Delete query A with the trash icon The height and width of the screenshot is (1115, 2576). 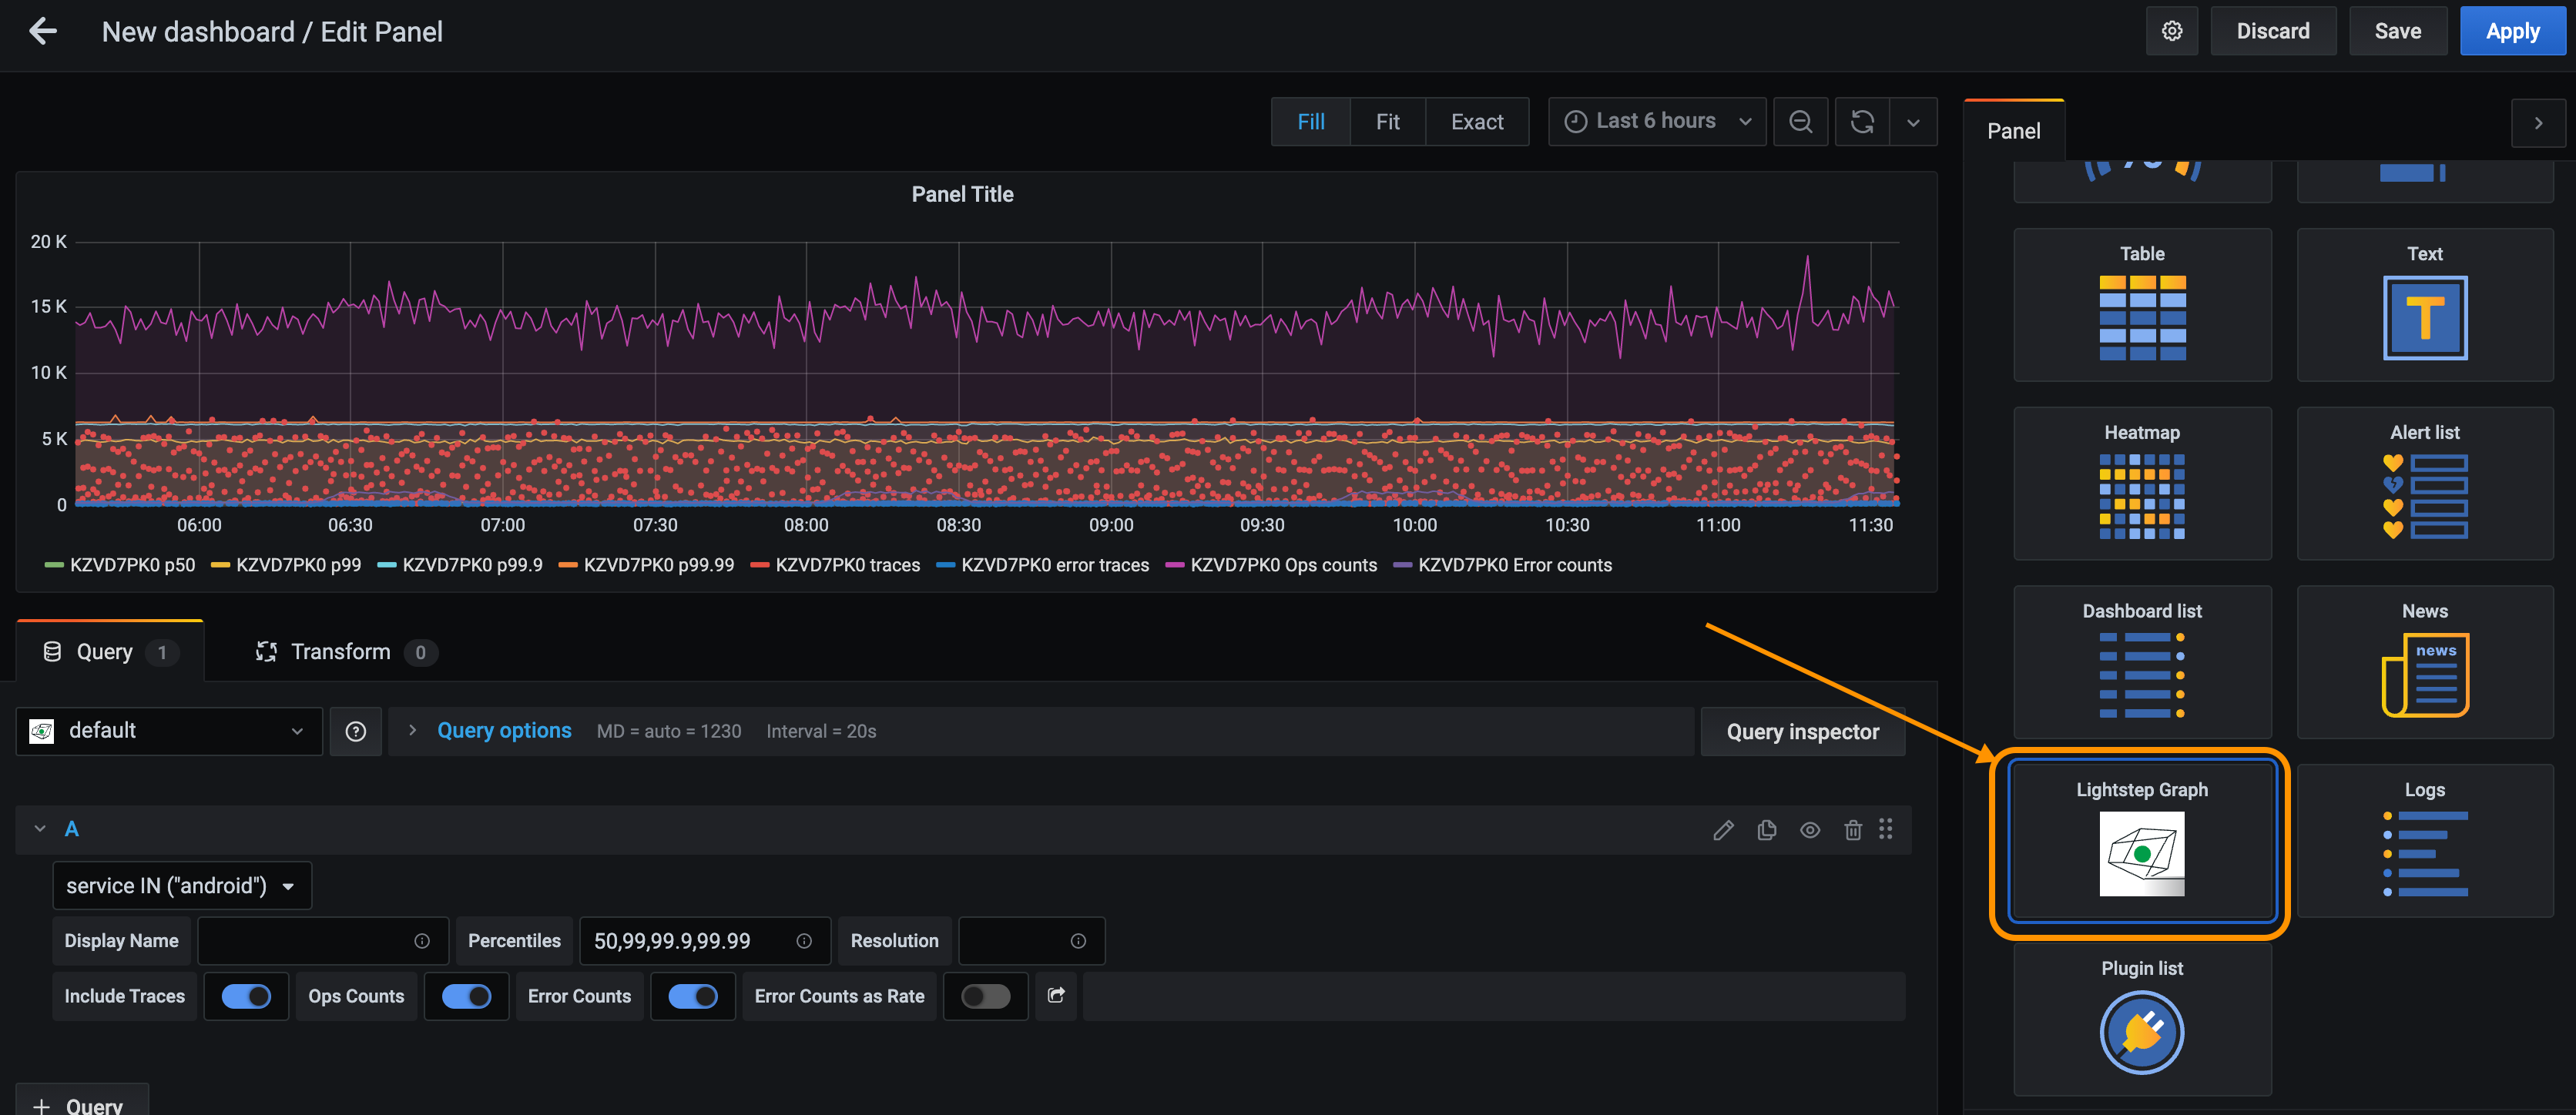(1853, 829)
